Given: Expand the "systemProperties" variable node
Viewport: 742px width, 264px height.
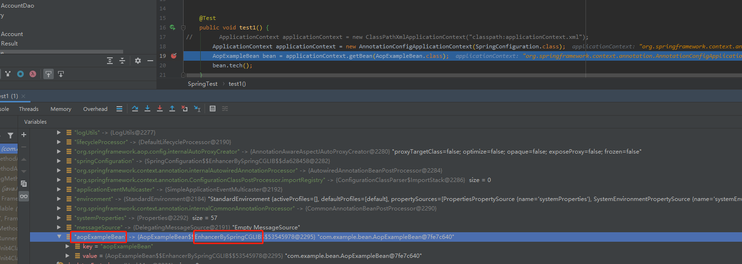Looking at the screenshot, I should coord(59,218).
